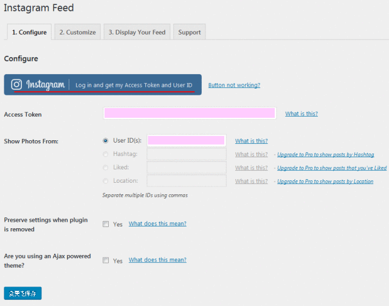Click the Instagram camera logo icon
This screenshot has height=306, width=389.
pos(17,85)
